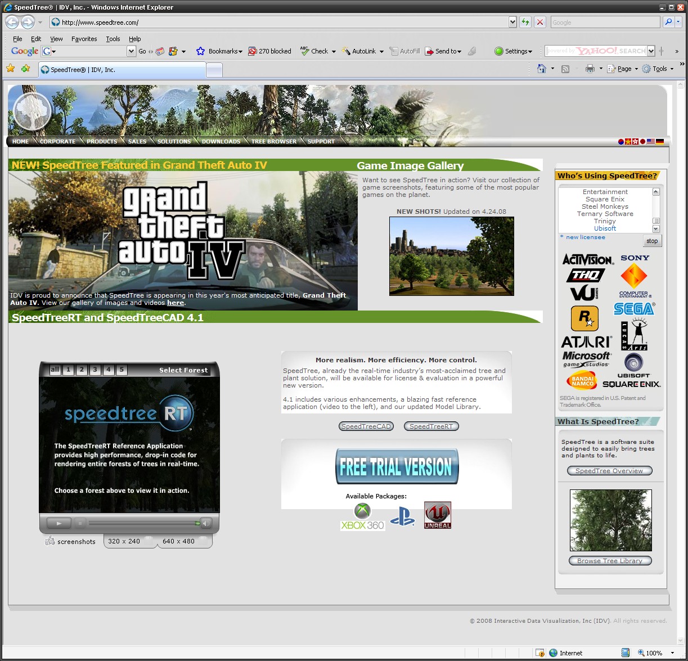
Task: Click the screenshots camera icon under the player
Action: [50, 541]
